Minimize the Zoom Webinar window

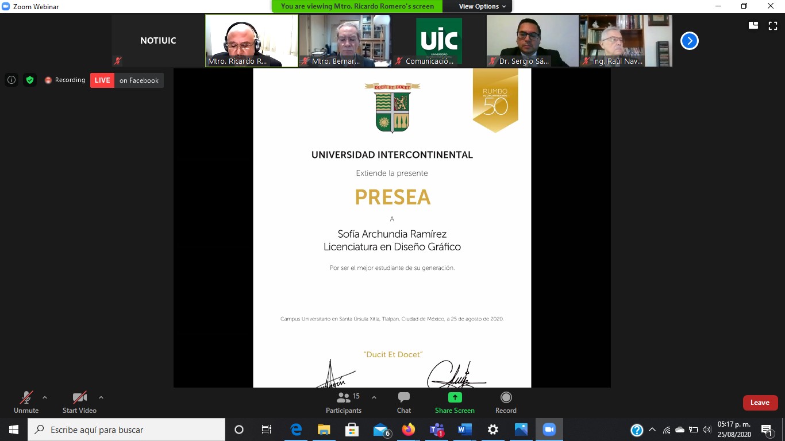pos(718,6)
